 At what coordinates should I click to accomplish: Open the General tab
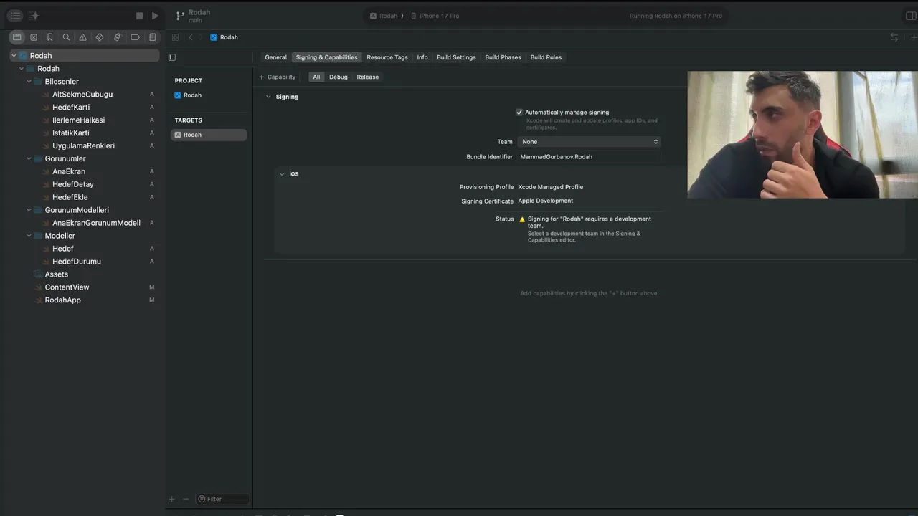tap(275, 57)
